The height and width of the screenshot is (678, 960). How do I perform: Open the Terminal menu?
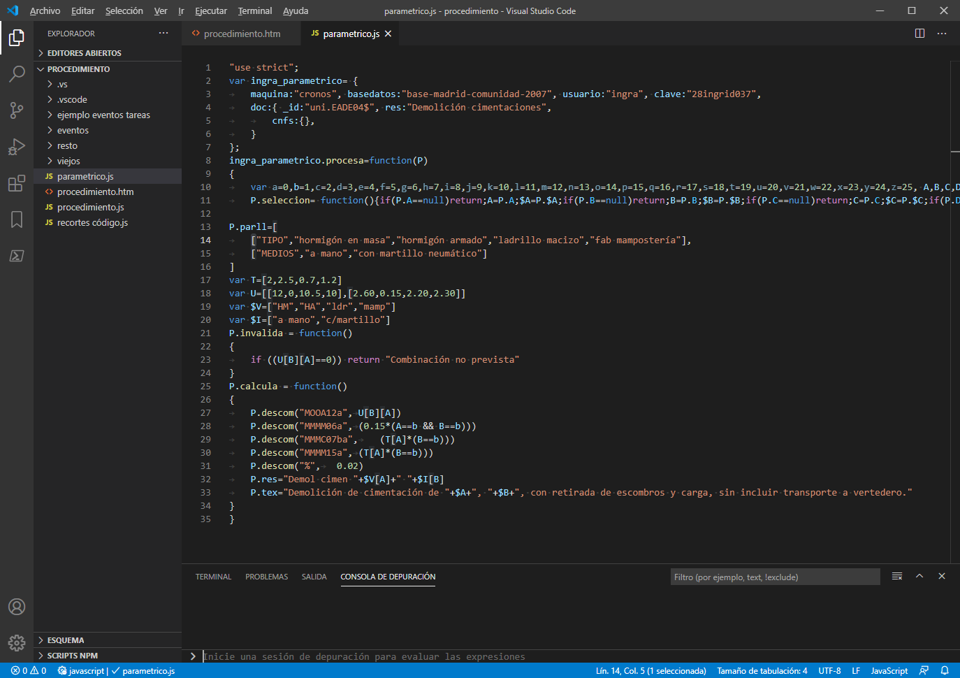(254, 11)
